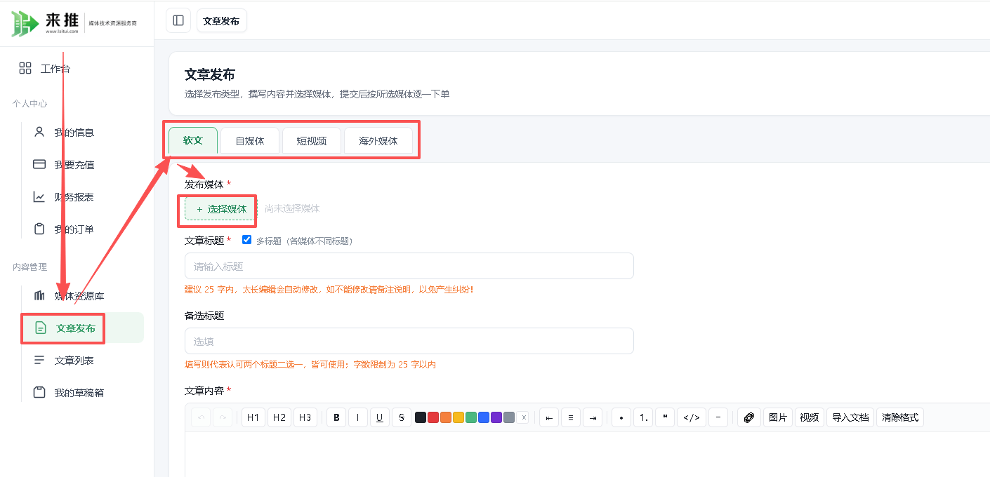The image size is (990, 477).
Task: Click the undo arrow in editor toolbar
Action: coord(202,417)
